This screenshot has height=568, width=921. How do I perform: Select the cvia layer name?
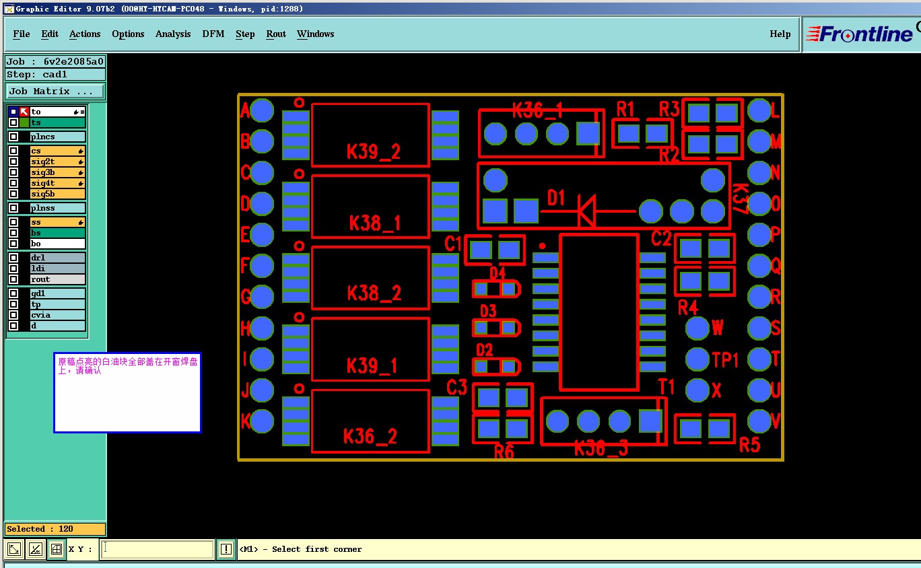click(x=57, y=315)
